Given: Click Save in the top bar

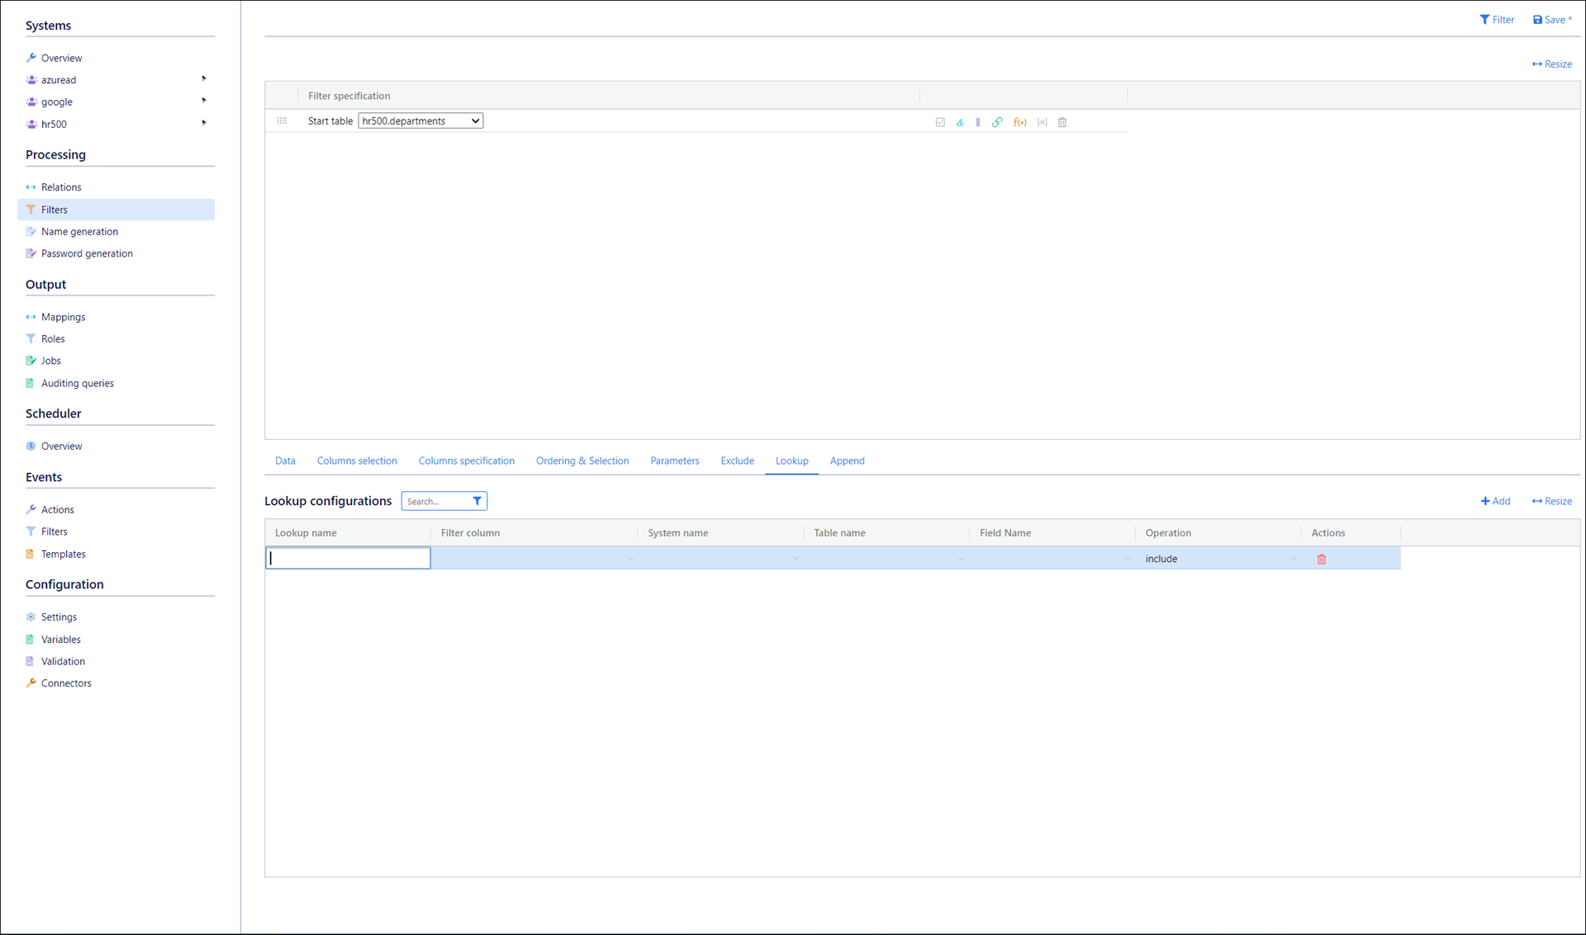Looking at the screenshot, I should coord(1552,20).
